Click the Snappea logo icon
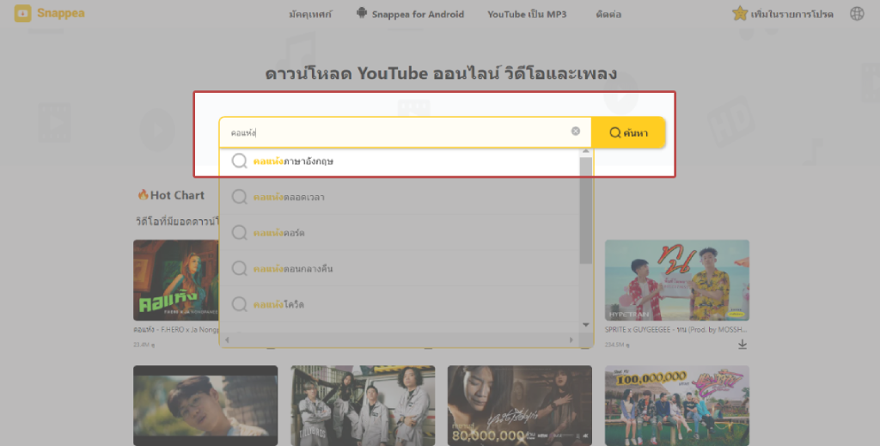 [23, 14]
